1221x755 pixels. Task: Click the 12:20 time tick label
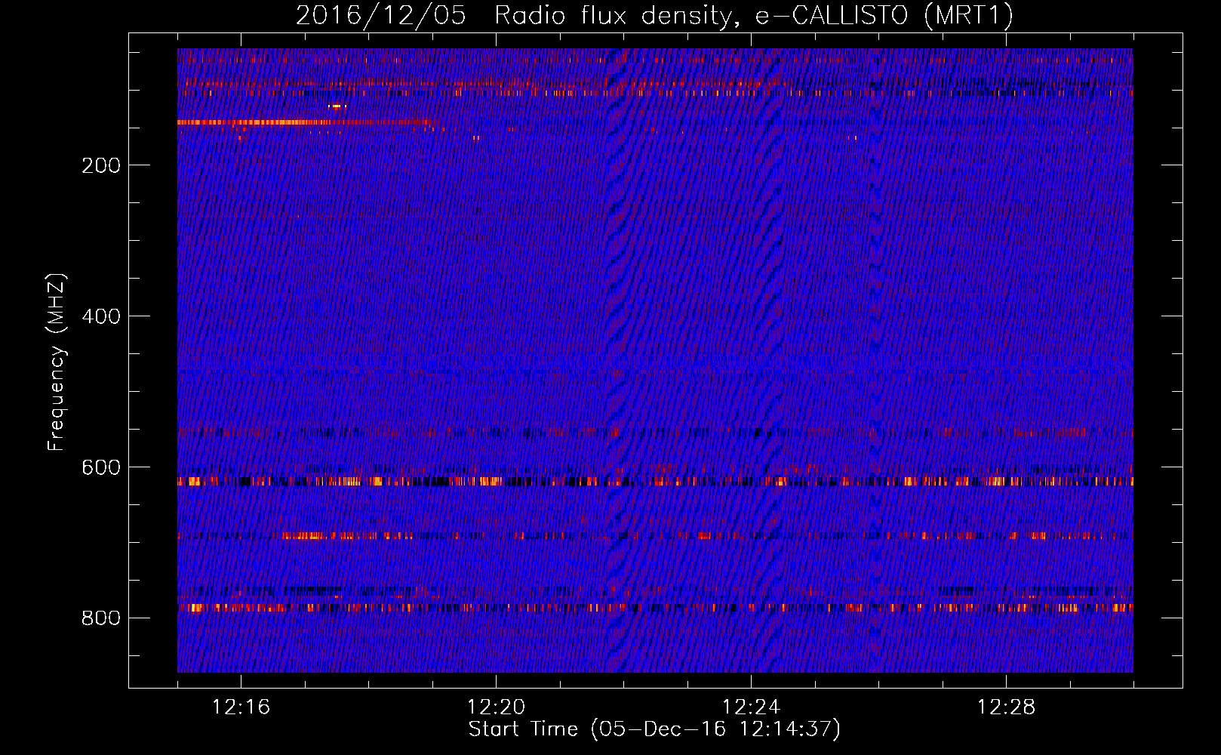[496, 707]
